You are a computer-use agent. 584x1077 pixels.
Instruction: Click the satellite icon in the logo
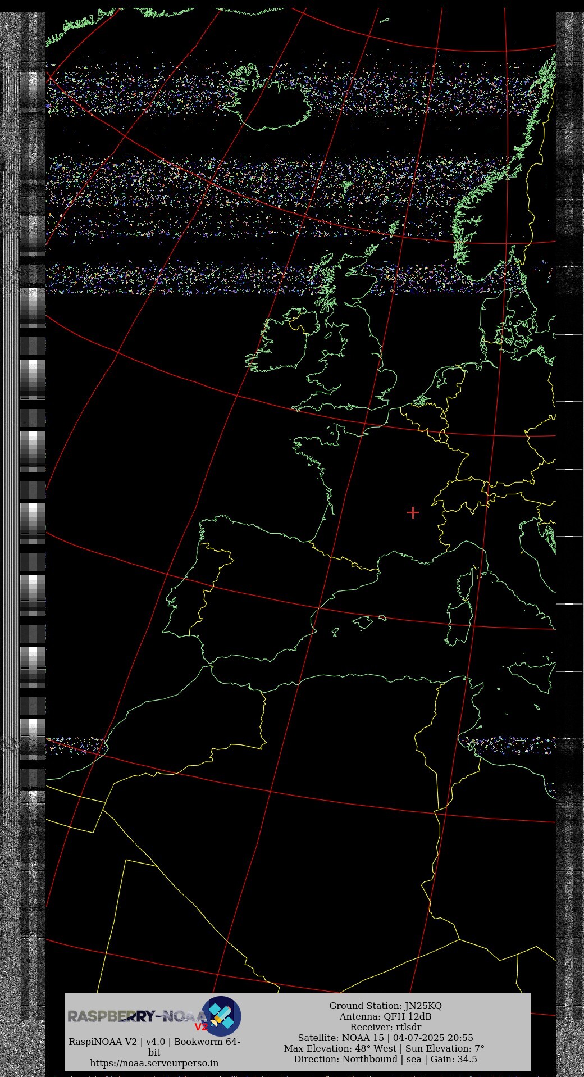coord(221,1016)
